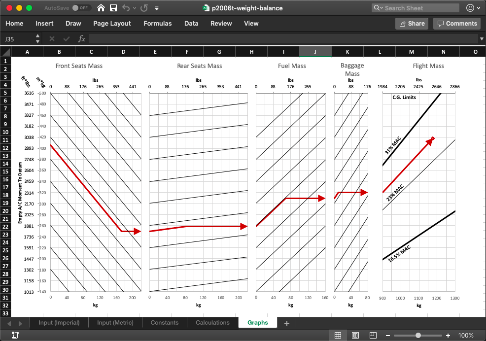Open the Undo history dropdown arrow
The height and width of the screenshot is (341, 486).
pos(135,8)
